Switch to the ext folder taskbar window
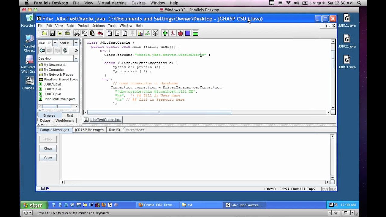 [x=201, y=205]
